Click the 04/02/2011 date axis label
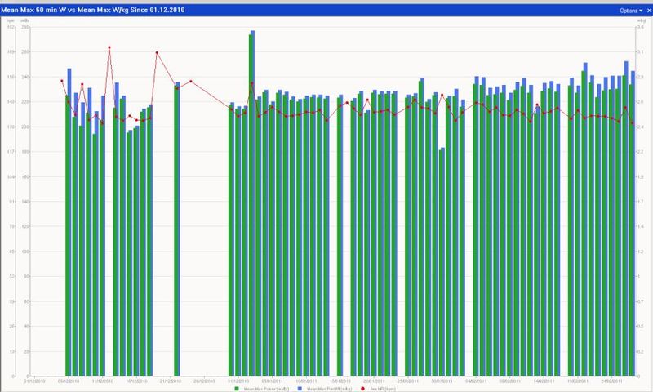This screenshot has height=392, width=653. [x=477, y=380]
